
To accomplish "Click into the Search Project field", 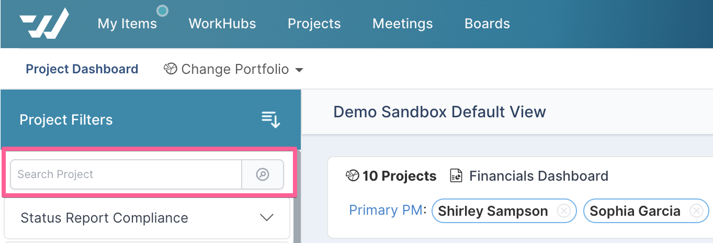I will coord(126,174).
